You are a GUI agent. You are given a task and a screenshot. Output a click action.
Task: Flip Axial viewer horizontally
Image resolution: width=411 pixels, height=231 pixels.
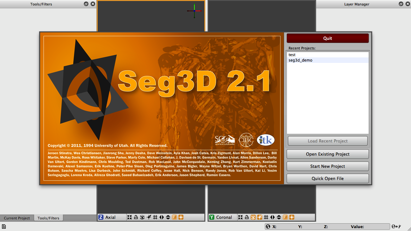(162, 217)
